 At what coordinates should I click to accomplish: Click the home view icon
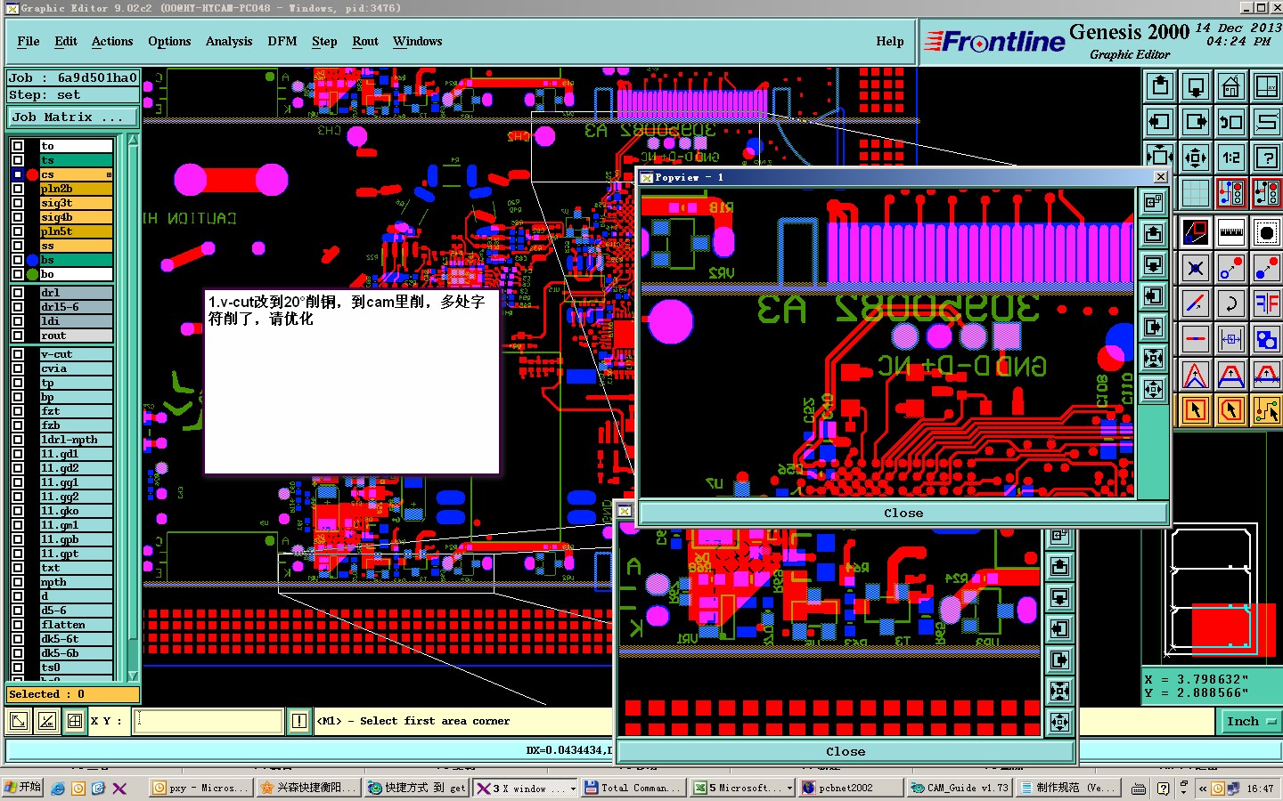(1231, 86)
